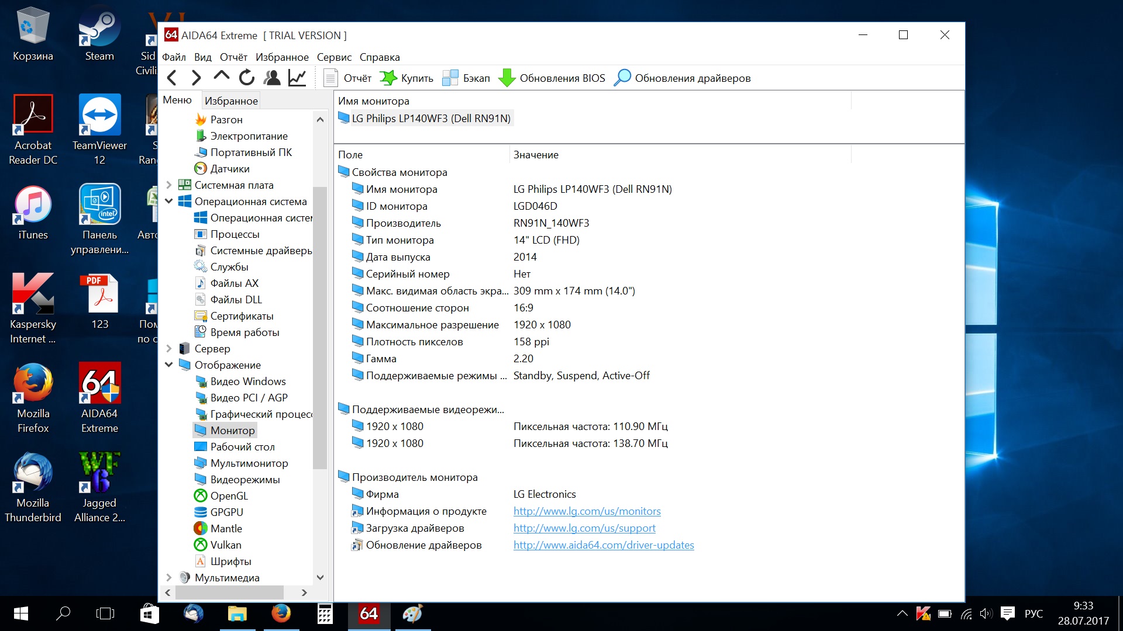Open the graph chart toolbar icon

(297, 78)
